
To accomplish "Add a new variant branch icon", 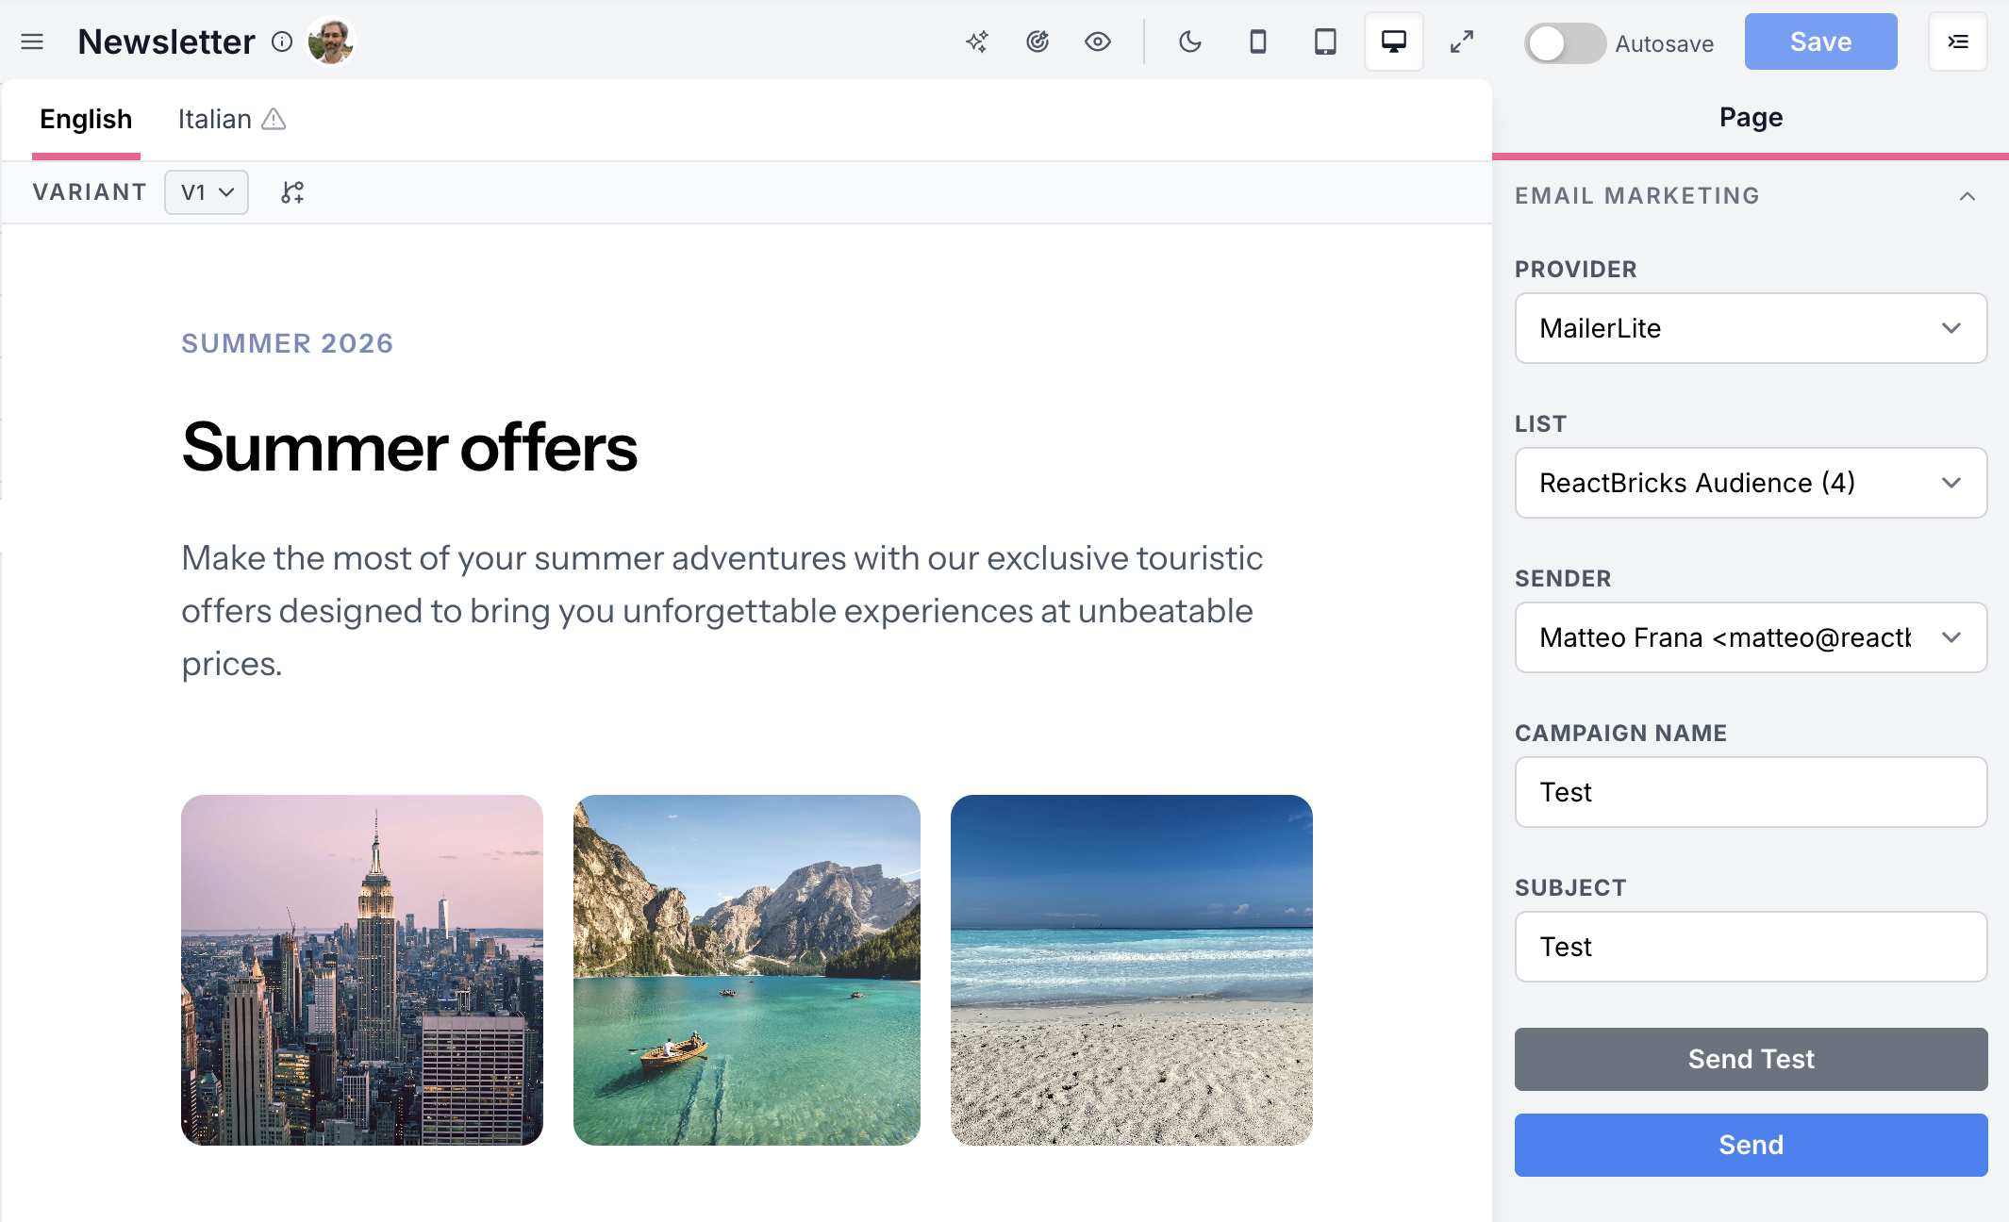I will (292, 192).
